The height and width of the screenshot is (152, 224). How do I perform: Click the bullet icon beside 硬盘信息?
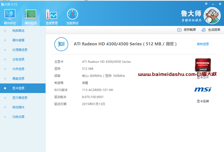5,79
